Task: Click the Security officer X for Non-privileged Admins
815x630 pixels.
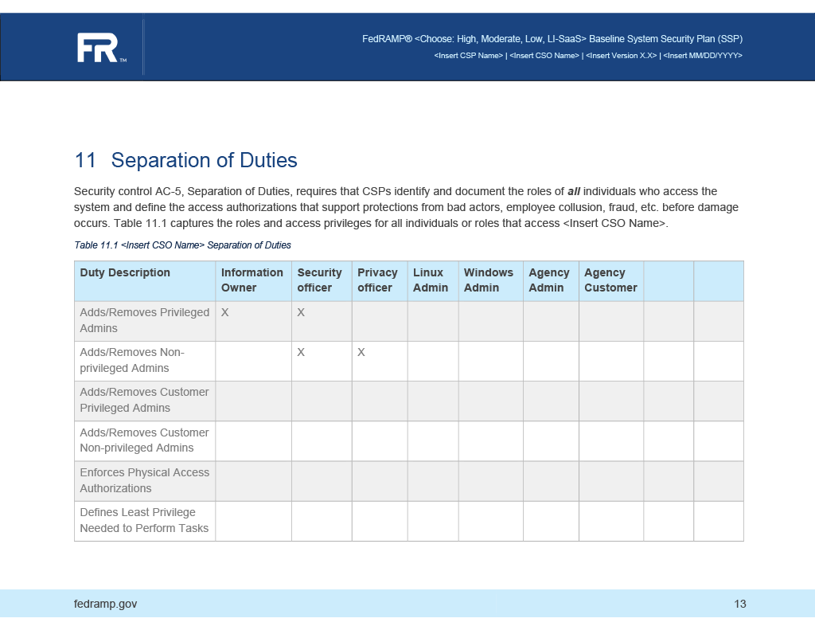Action: [301, 352]
